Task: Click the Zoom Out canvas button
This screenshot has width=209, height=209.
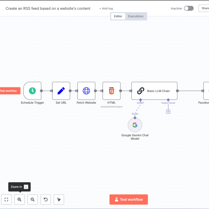Action: (33, 199)
